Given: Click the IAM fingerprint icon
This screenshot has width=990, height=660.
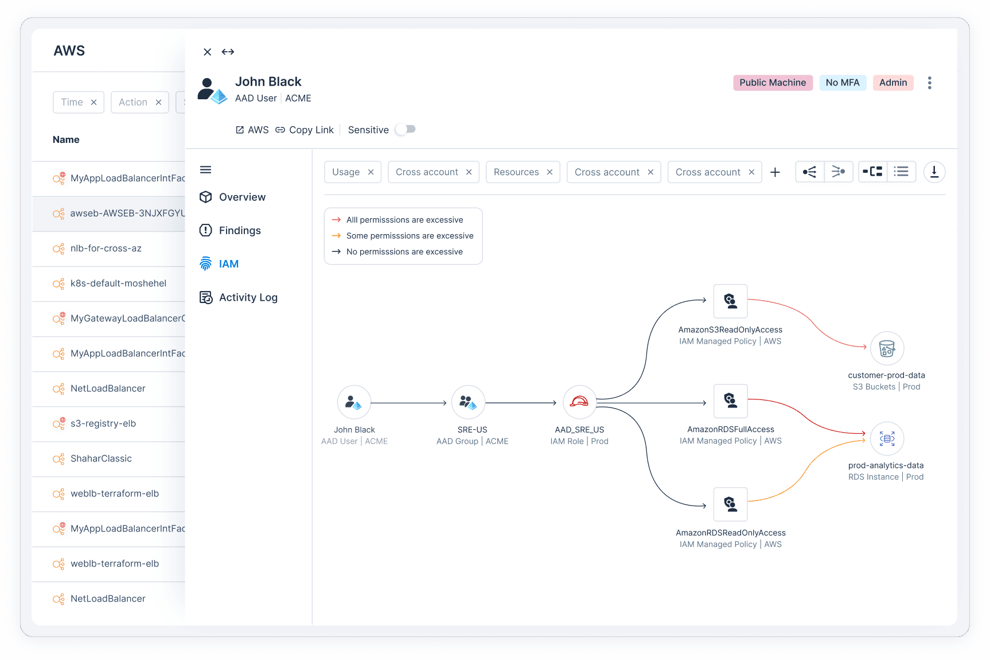Looking at the screenshot, I should (x=205, y=263).
